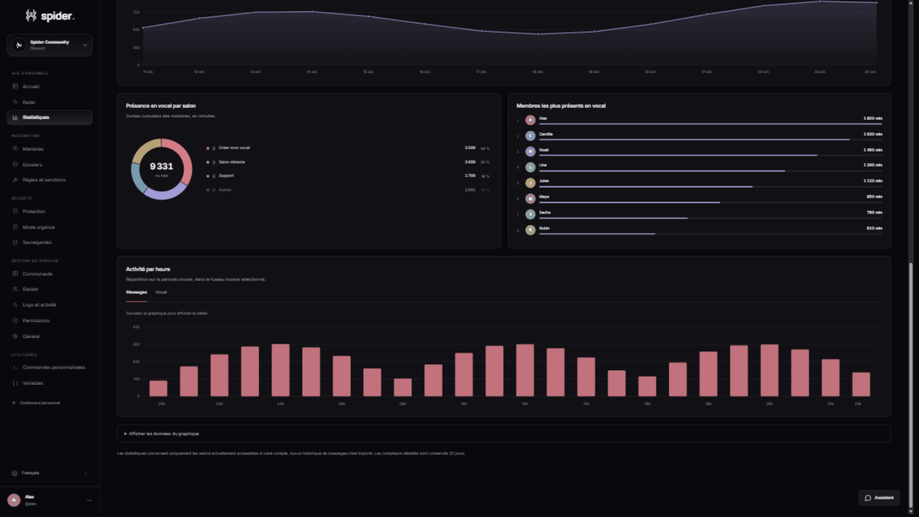Click Robin's row in vocal ranking
The width and height of the screenshot is (919, 517).
pyautogui.click(x=699, y=230)
